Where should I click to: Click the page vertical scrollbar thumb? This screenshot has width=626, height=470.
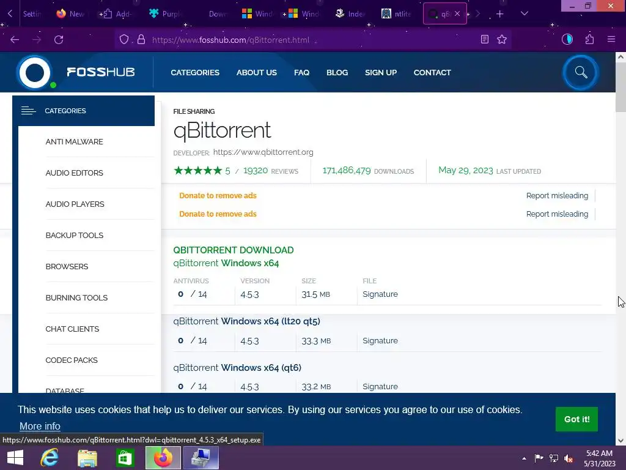pos(620,87)
